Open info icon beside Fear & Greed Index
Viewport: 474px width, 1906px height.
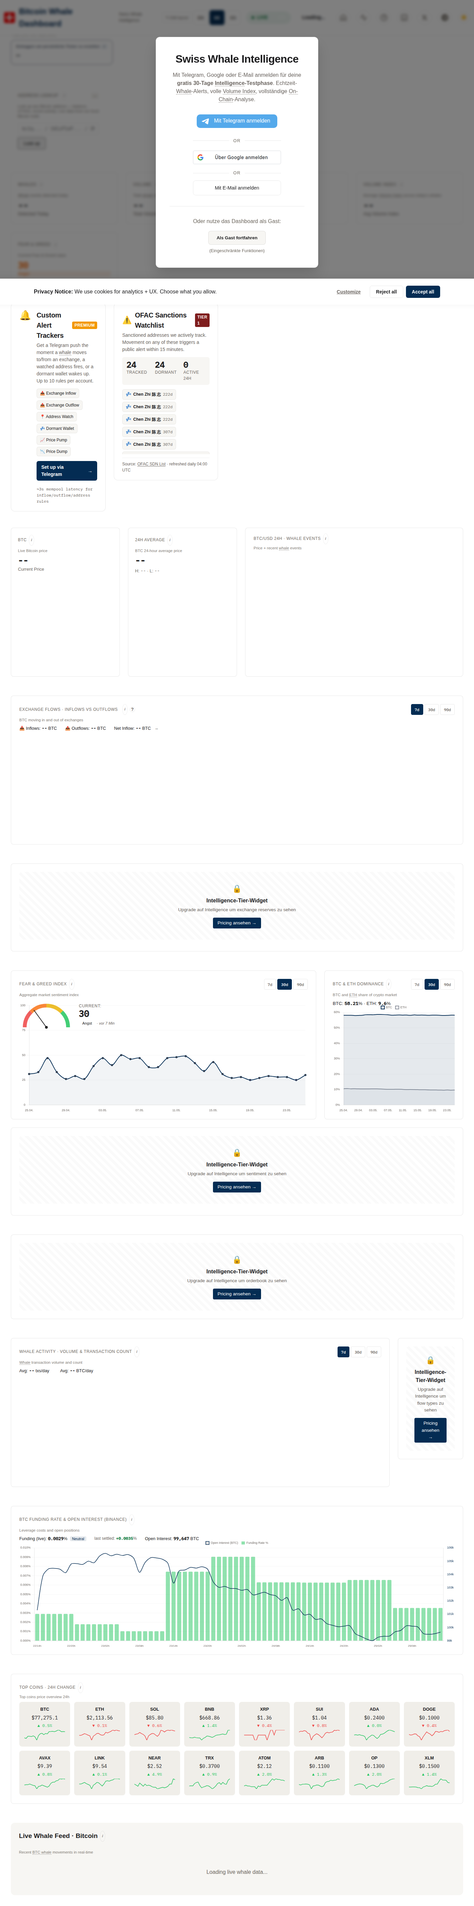[x=72, y=984]
